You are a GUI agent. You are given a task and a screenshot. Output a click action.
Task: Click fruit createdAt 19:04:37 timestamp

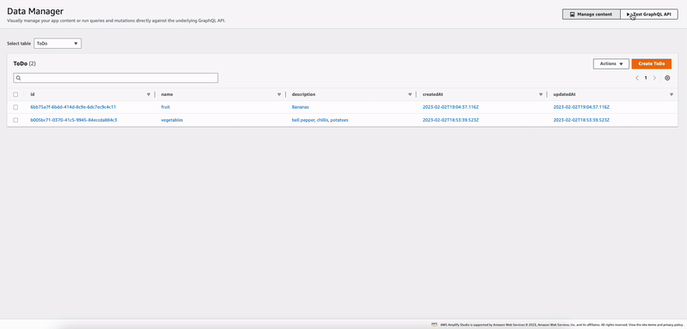(451, 107)
